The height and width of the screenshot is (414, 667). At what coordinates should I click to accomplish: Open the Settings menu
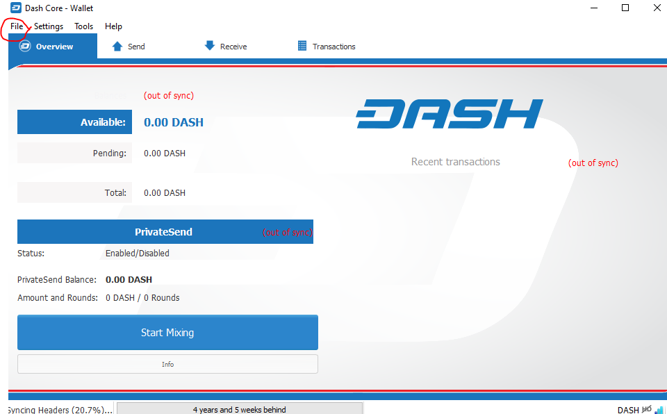click(49, 26)
